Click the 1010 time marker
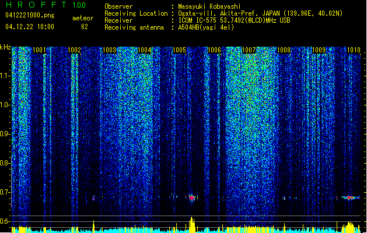The image size is (367, 233). point(354,50)
